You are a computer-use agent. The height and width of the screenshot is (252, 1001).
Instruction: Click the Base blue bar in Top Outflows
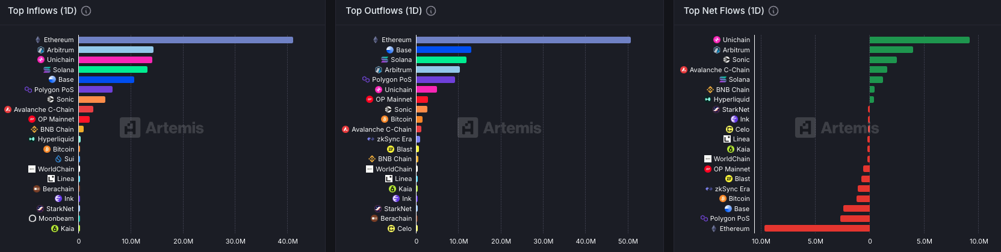444,50
